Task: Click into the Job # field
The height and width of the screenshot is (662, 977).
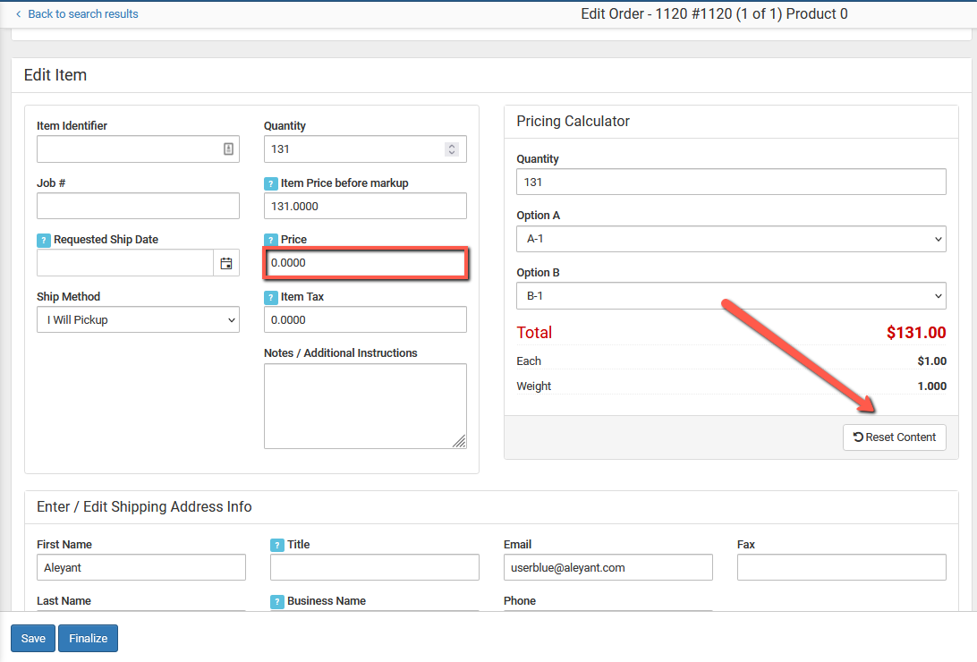Action: coord(139,206)
